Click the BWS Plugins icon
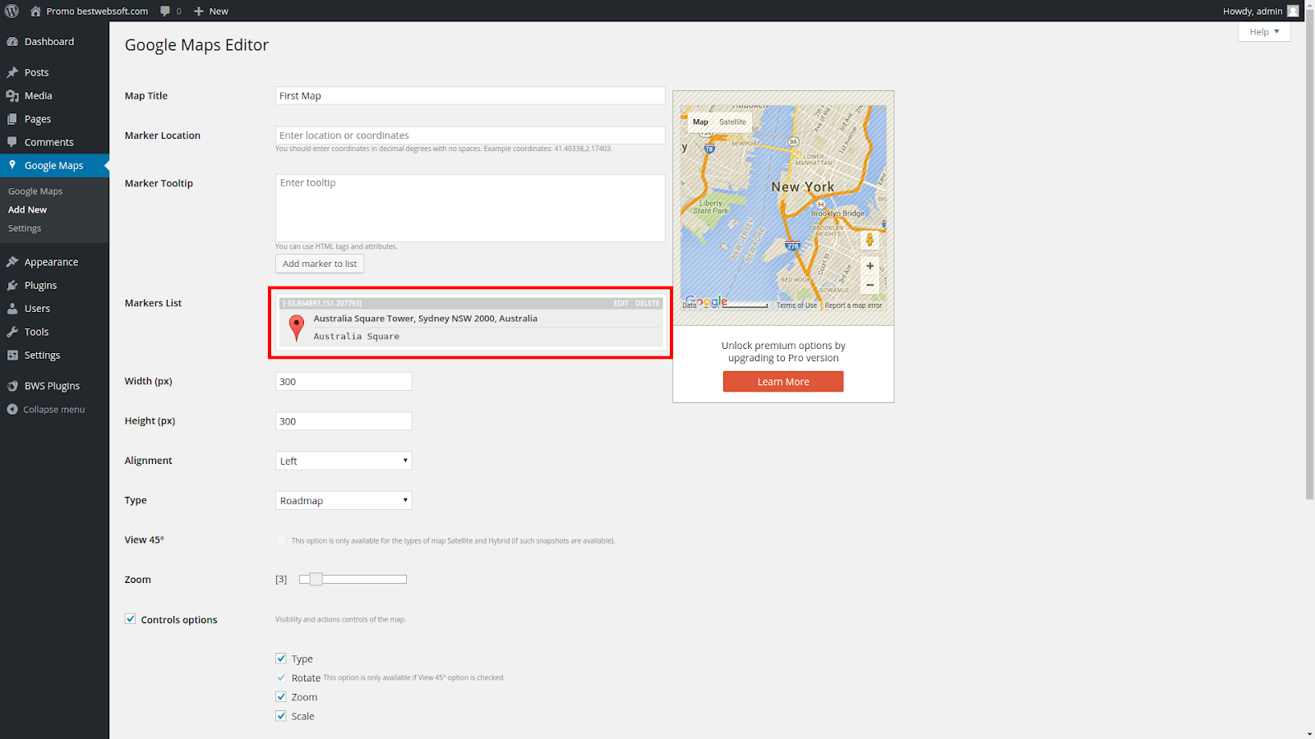This screenshot has width=1315, height=739. [12, 386]
